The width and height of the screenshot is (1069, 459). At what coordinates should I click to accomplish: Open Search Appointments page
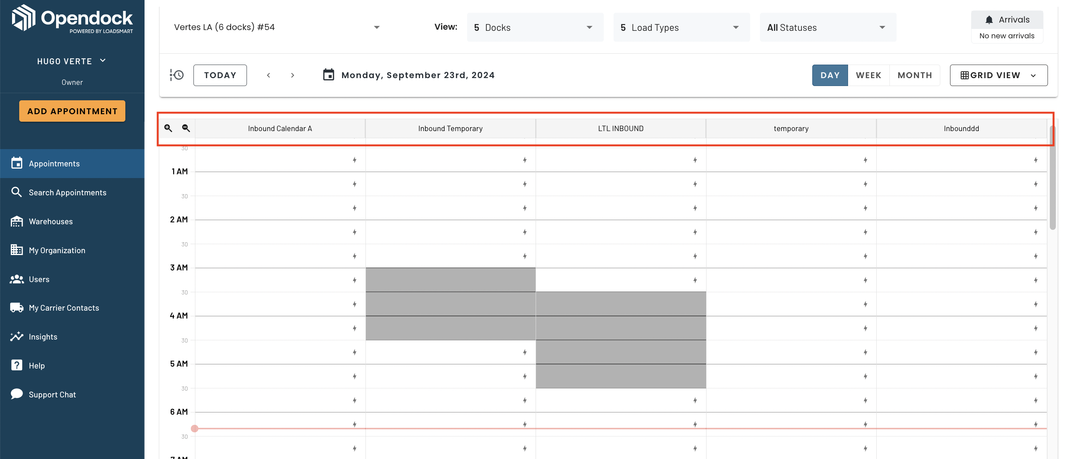72,192
